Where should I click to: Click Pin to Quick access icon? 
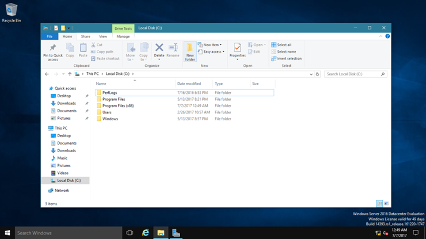click(53, 51)
